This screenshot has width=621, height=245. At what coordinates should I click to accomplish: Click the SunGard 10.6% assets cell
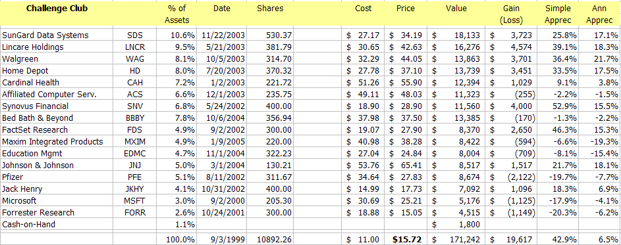click(176, 35)
